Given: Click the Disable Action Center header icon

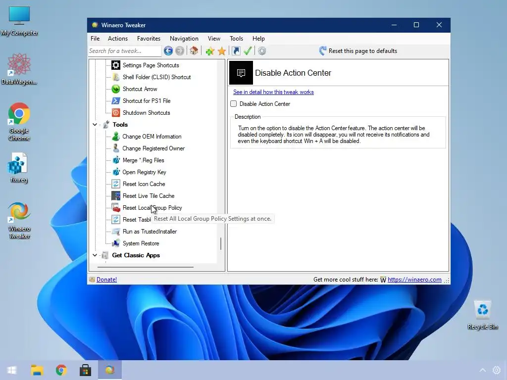Looking at the screenshot, I should coord(241,73).
